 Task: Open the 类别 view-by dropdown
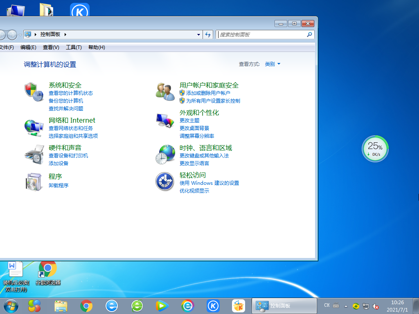(273, 64)
